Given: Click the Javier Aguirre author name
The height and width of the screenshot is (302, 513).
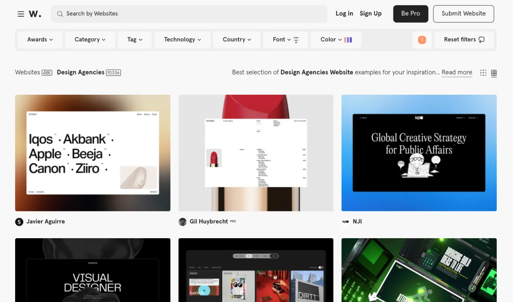Looking at the screenshot, I should (x=46, y=222).
